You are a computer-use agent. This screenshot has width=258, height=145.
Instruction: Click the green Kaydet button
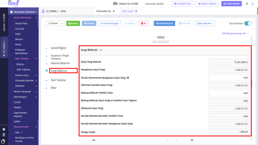[73, 23]
